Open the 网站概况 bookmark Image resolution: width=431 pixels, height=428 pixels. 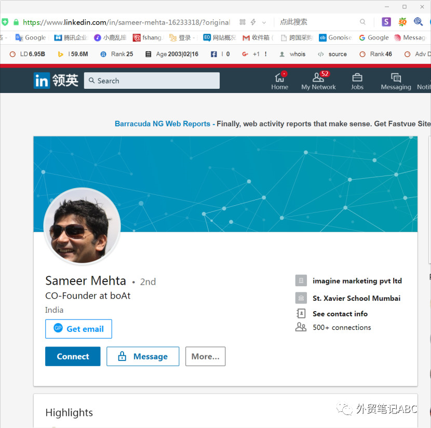220,38
